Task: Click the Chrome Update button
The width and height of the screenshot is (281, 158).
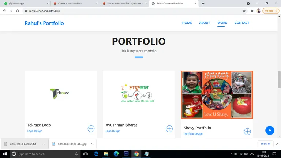Action: coord(271,11)
